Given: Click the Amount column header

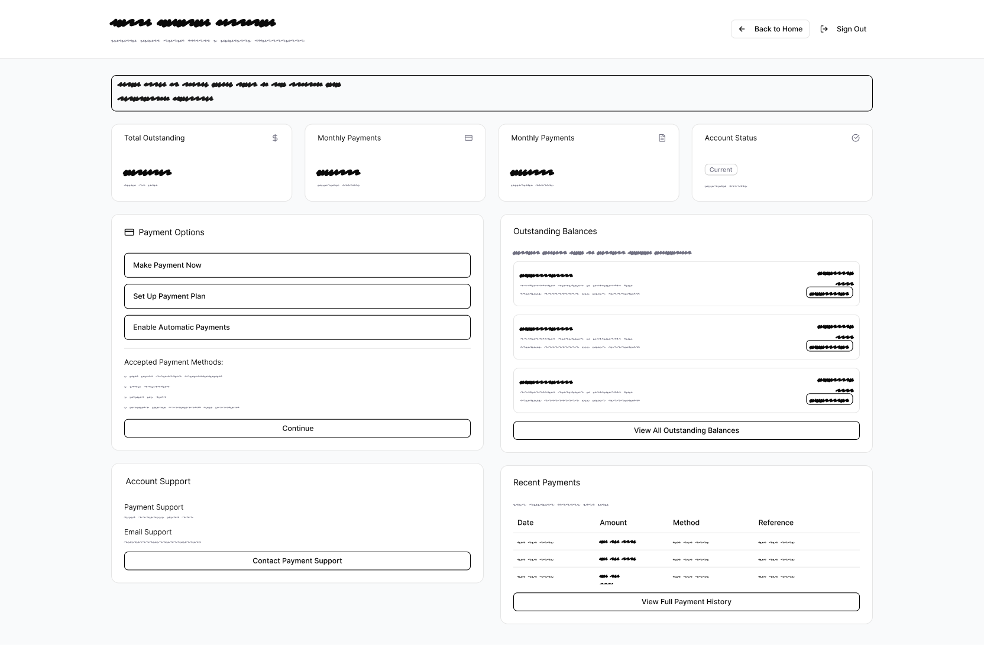Looking at the screenshot, I should [613, 523].
